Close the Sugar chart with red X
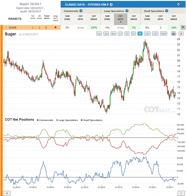This screenshot has height=196, width=186. click(181, 34)
